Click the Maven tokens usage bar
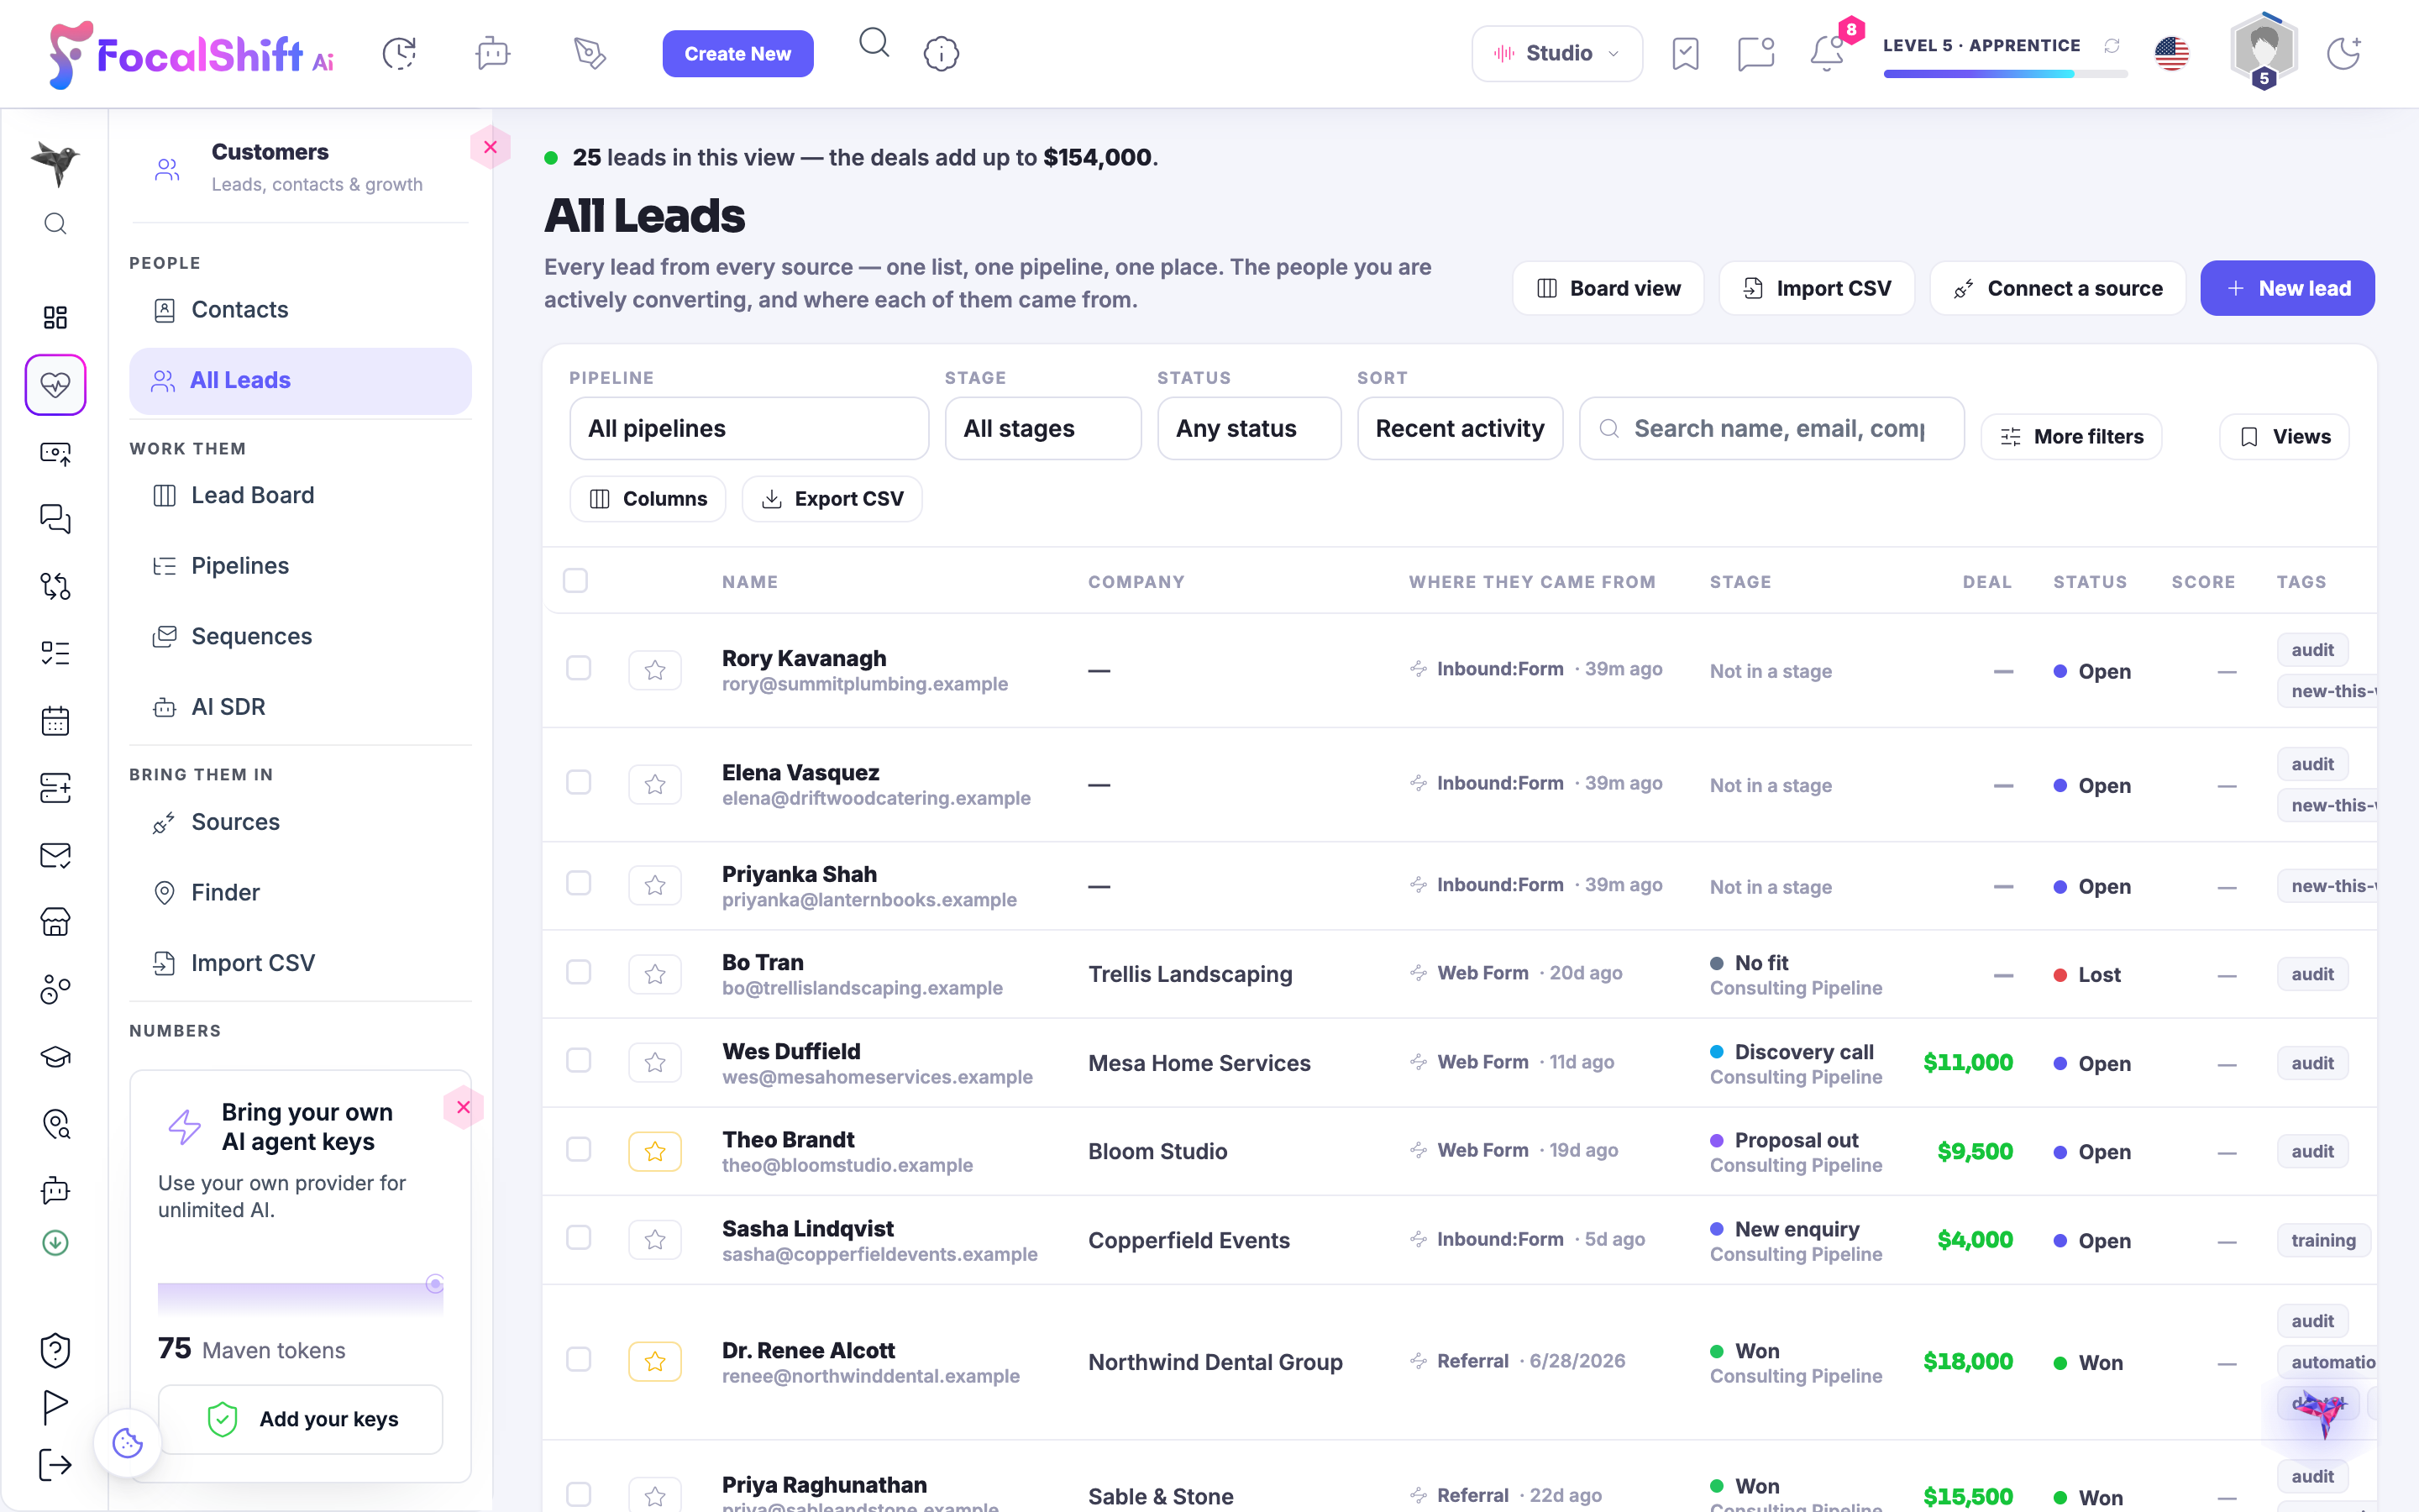The height and width of the screenshot is (1512, 2419). 300,1298
